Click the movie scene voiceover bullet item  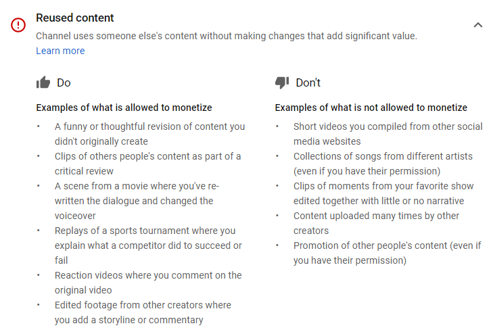tap(137, 201)
